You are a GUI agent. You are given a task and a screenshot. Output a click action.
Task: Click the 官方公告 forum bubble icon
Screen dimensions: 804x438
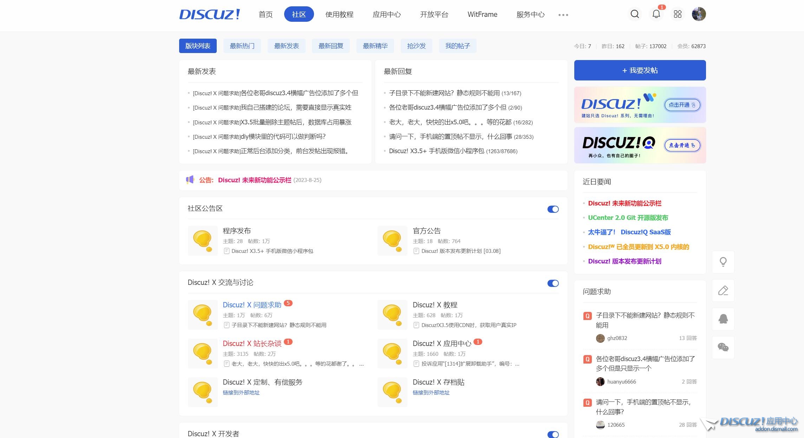[392, 241]
